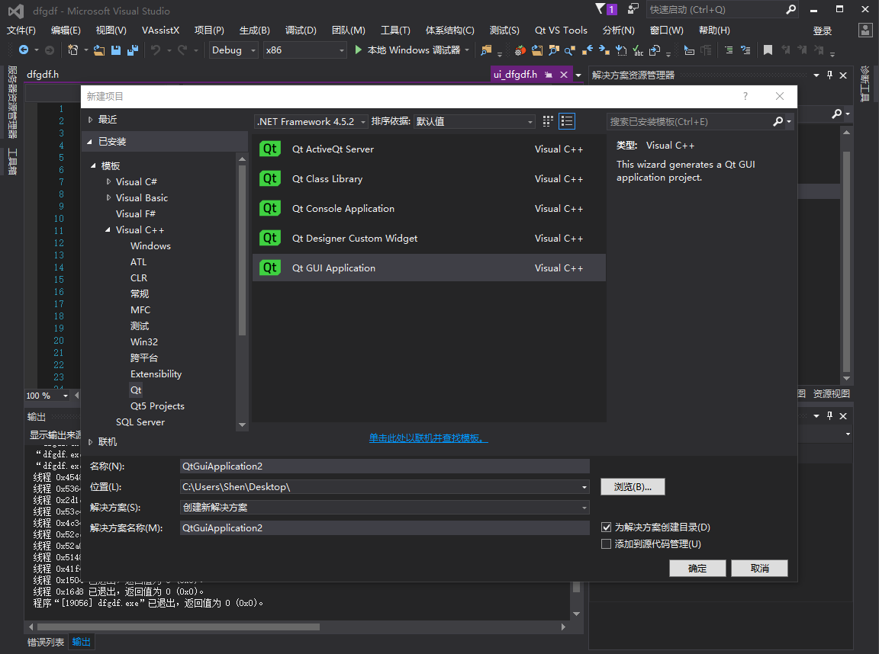Click the Navigate Backward toolbar icon
The image size is (879, 654).
[24, 50]
